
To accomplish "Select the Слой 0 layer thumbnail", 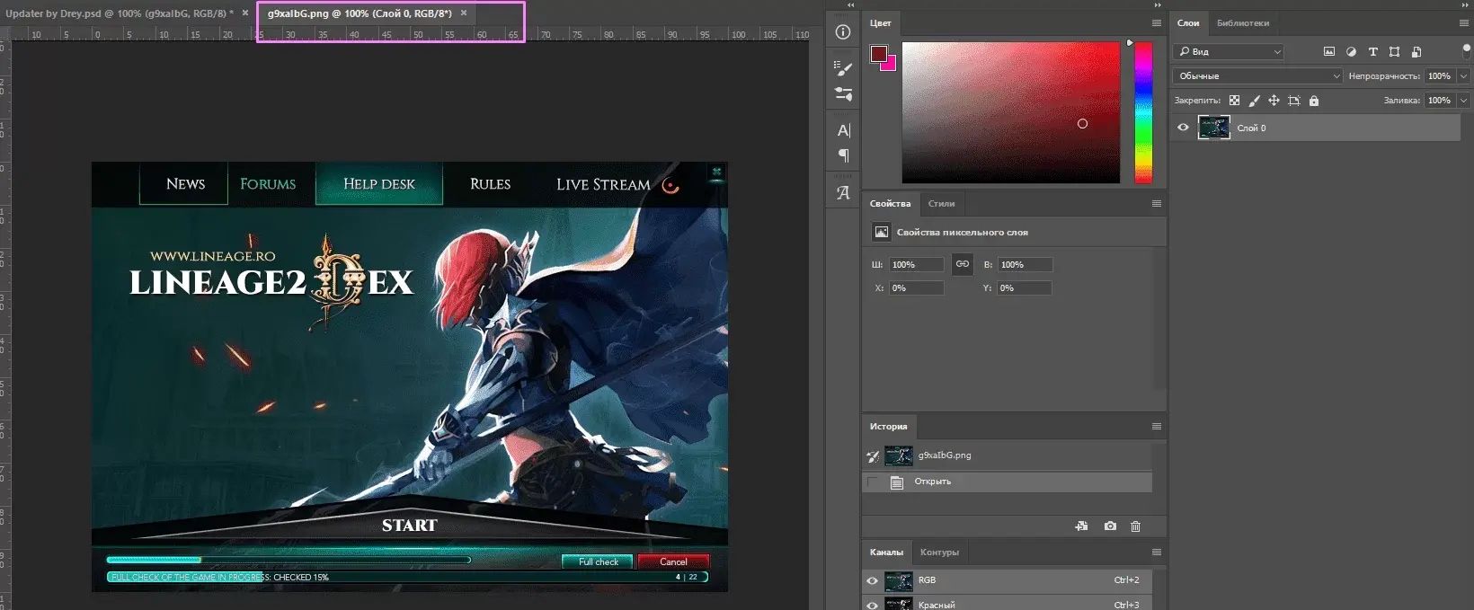I will point(1213,128).
